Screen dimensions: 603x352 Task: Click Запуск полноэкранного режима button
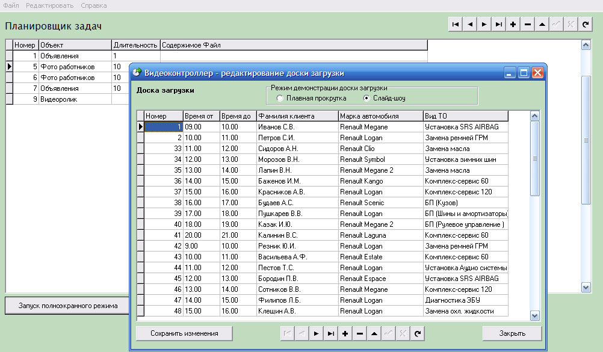68,306
